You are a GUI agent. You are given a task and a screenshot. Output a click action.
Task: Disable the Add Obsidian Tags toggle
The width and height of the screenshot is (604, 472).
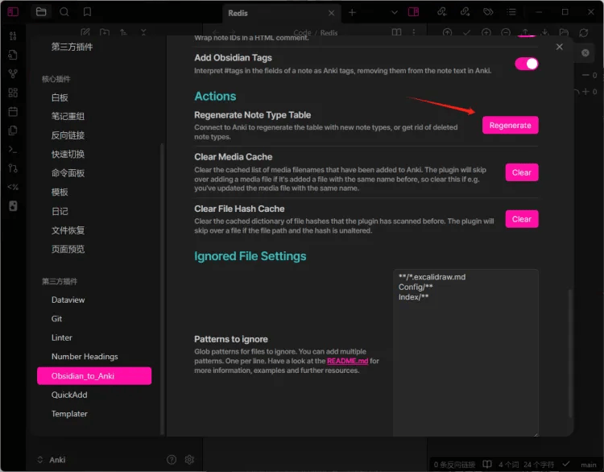[527, 64]
